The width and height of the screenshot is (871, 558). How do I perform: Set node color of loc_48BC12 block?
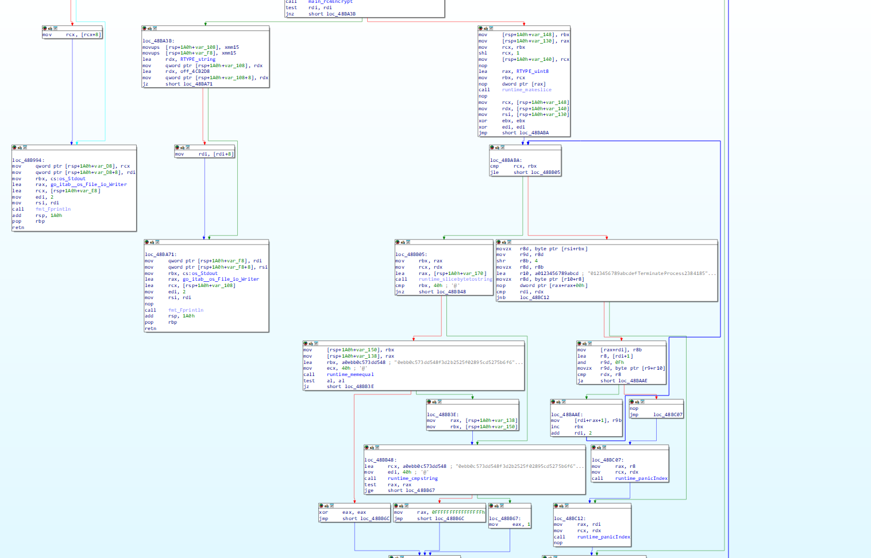coord(556,506)
